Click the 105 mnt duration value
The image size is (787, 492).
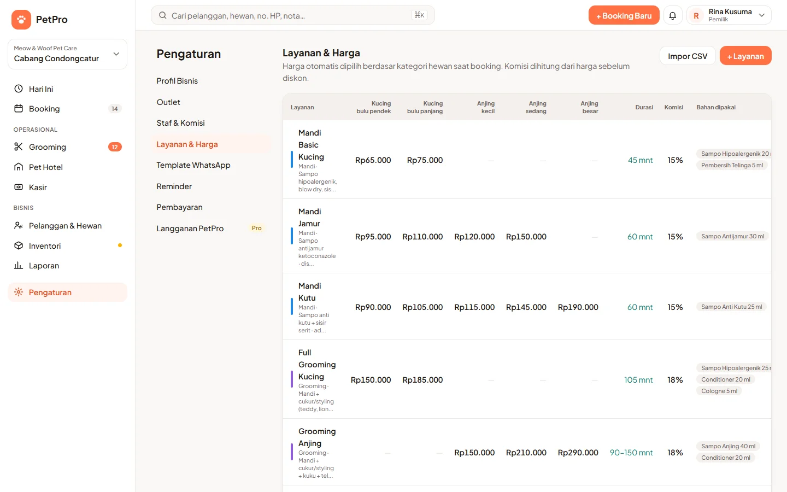click(x=638, y=380)
